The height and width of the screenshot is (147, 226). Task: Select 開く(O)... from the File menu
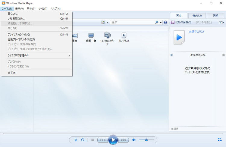[x=36, y=14]
